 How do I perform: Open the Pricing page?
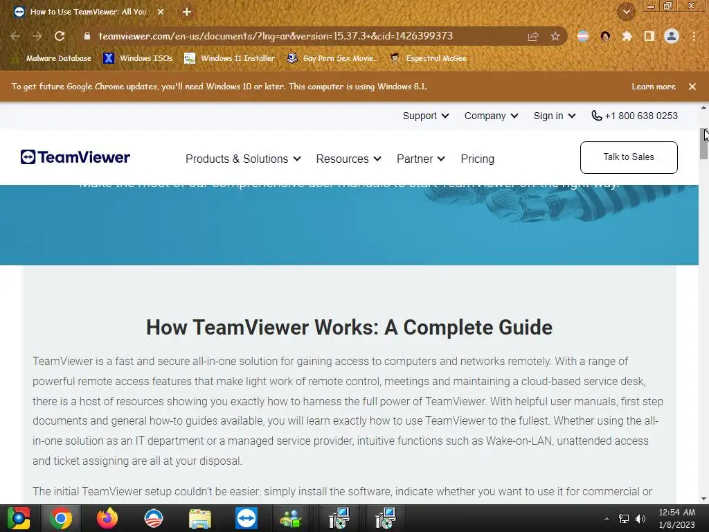pyautogui.click(x=478, y=159)
